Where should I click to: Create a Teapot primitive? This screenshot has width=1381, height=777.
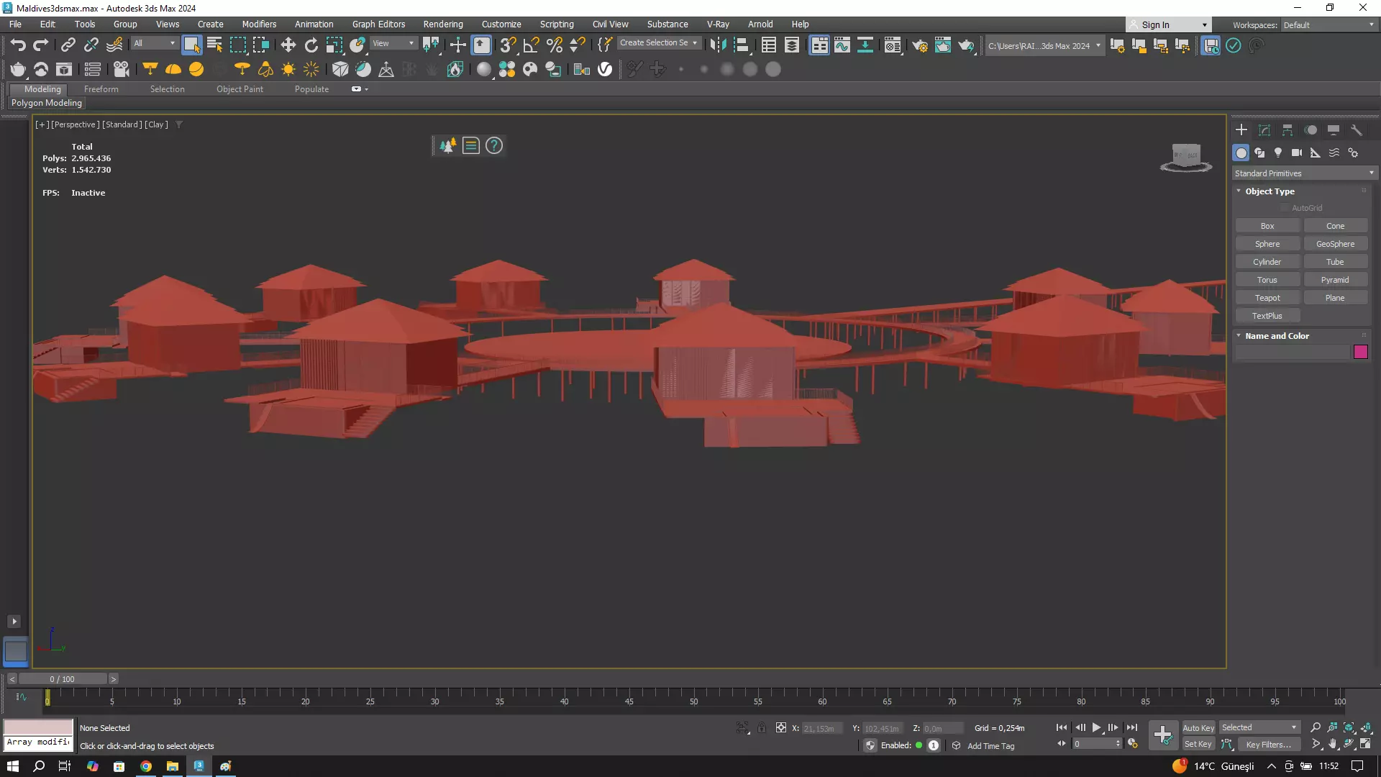click(x=1267, y=298)
